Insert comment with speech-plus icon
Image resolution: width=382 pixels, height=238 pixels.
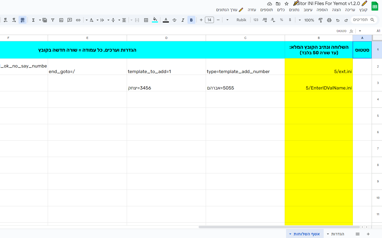[x=70, y=20]
